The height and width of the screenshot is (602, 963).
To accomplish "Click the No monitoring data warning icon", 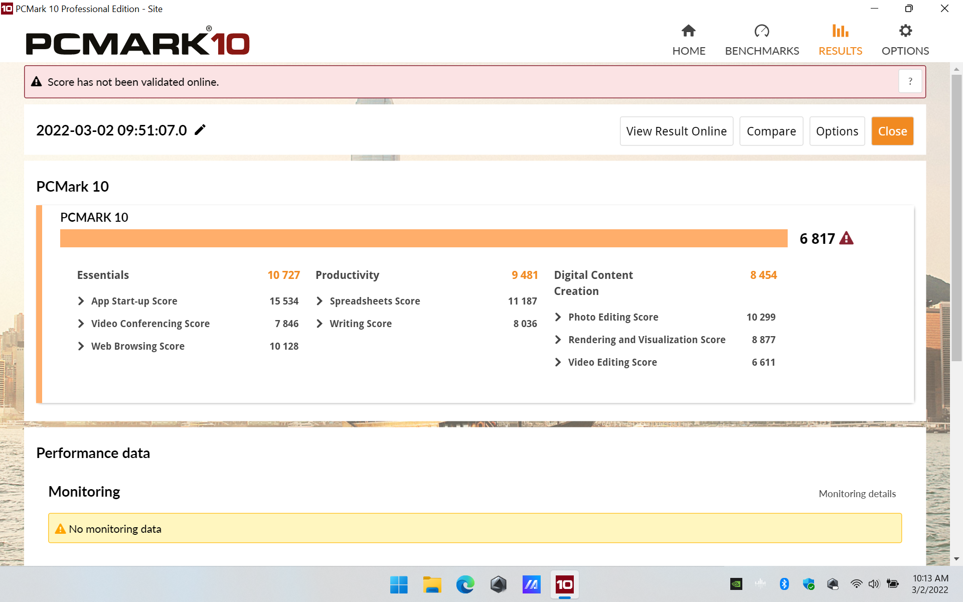I will point(60,529).
